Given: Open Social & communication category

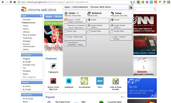Looking at the screenshot, I should [29, 45].
